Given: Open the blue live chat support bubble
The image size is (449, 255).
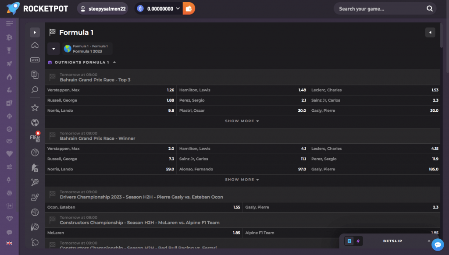Looking at the screenshot, I should [438, 244].
